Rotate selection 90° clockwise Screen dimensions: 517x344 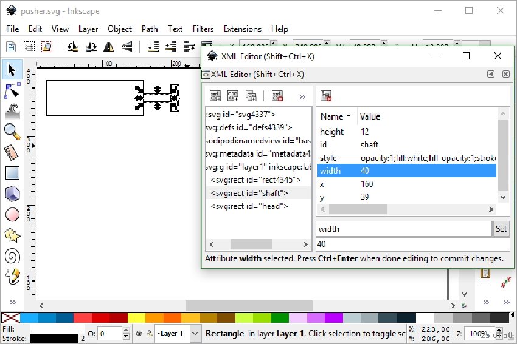click(x=91, y=47)
